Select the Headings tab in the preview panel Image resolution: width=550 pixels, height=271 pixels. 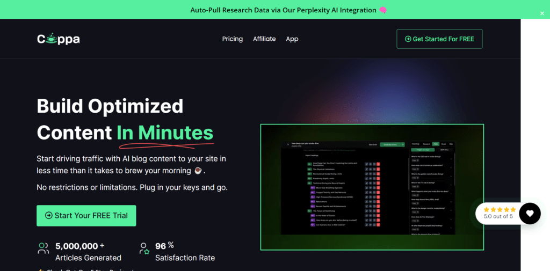[415, 144]
